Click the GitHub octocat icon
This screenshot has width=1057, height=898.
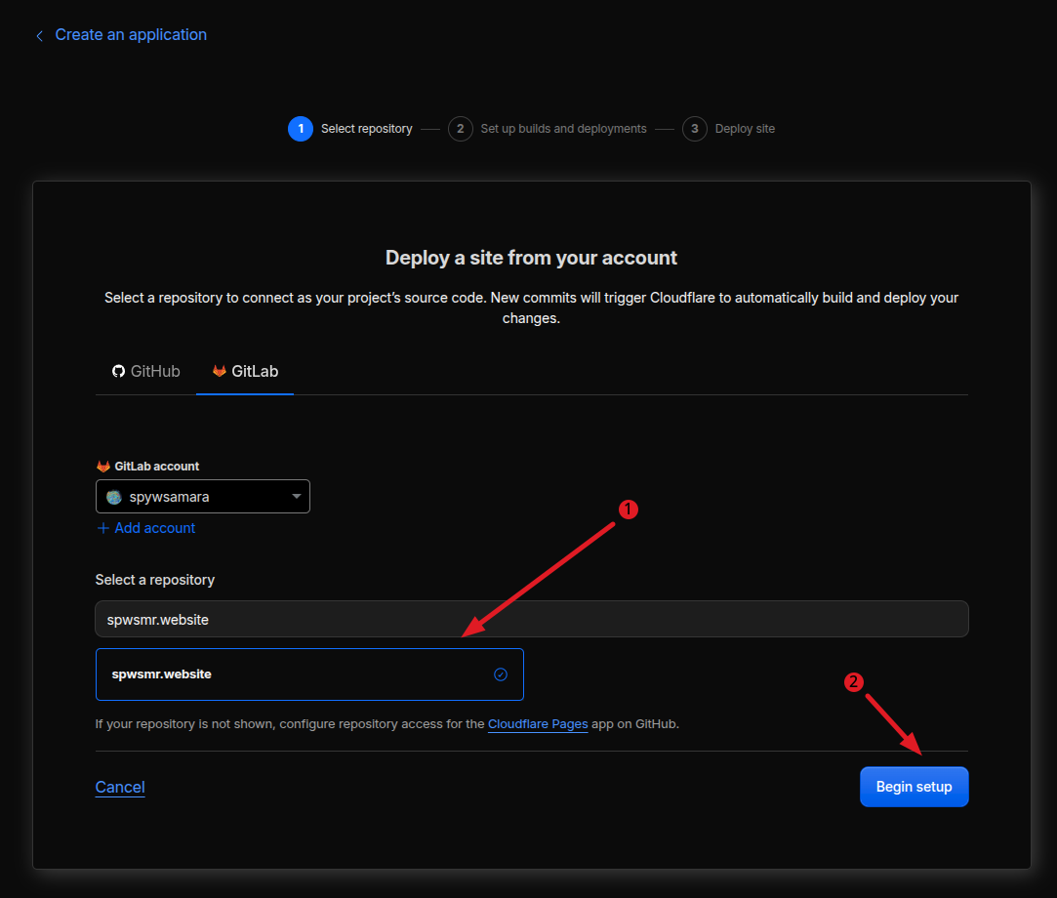tap(119, 372)
